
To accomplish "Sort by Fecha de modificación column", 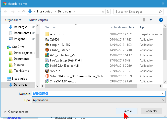I will [123, 27].
